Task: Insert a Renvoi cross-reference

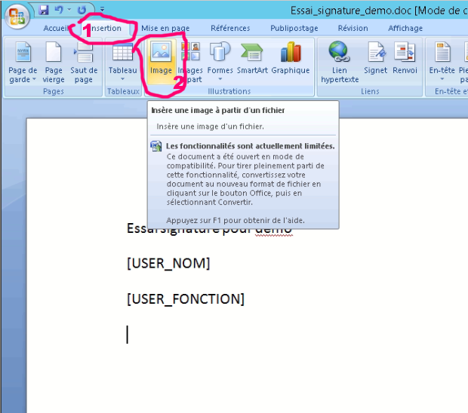Action: 405,60
